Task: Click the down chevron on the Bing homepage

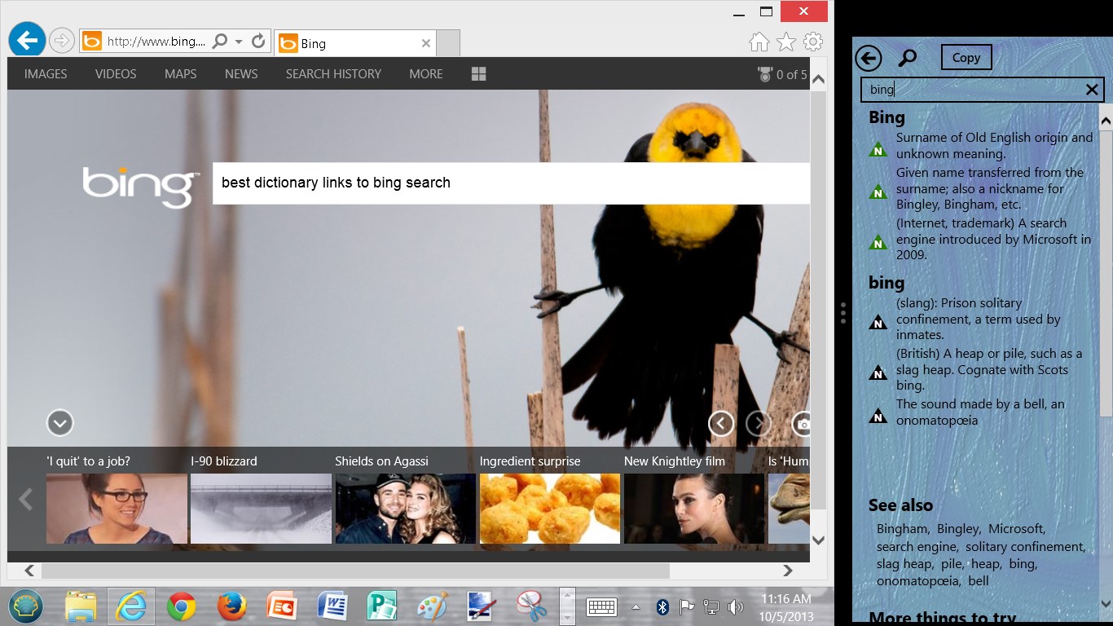Action: pyautogui.click(x=59, y=423)
